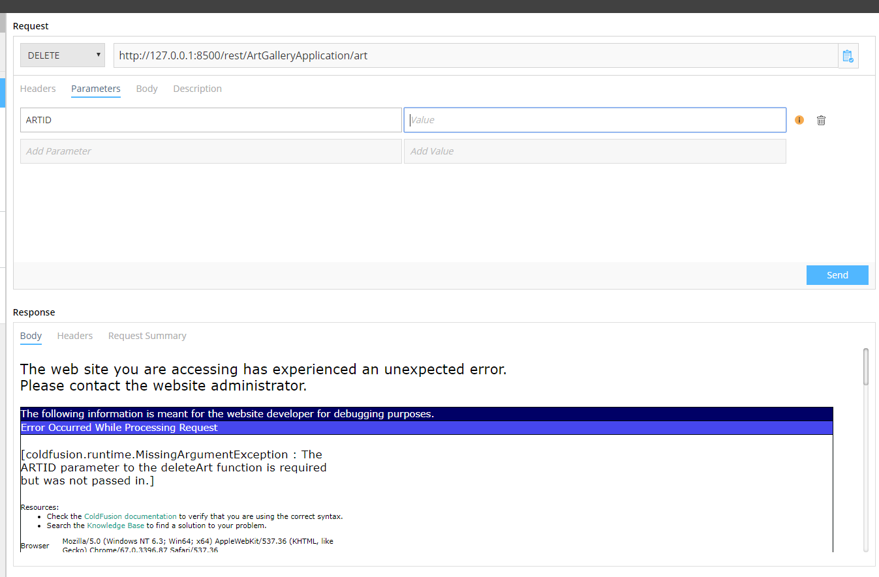The height and width of the screenshot is (577, 879).
Task: Click the orange info icon for ARTID
Action: point(799,120)
